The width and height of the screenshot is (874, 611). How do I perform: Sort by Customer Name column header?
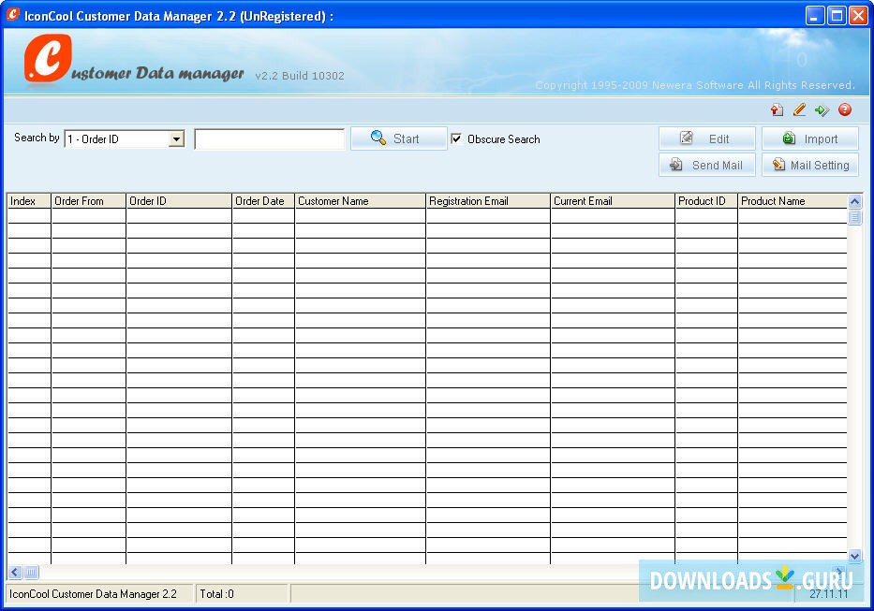(360, 201)
